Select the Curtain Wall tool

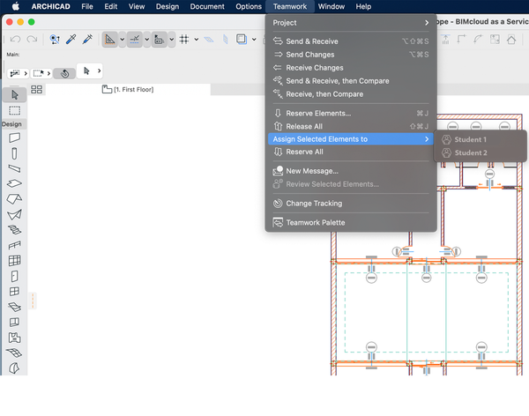14,261
